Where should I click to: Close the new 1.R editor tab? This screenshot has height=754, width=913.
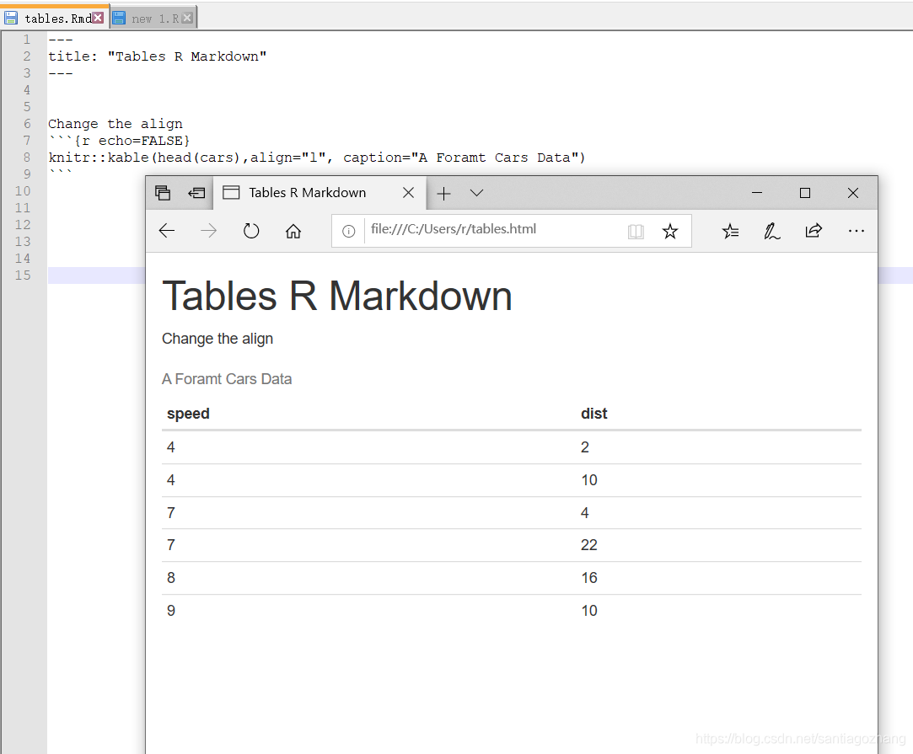pyautogui.click(x=187, y=18)
